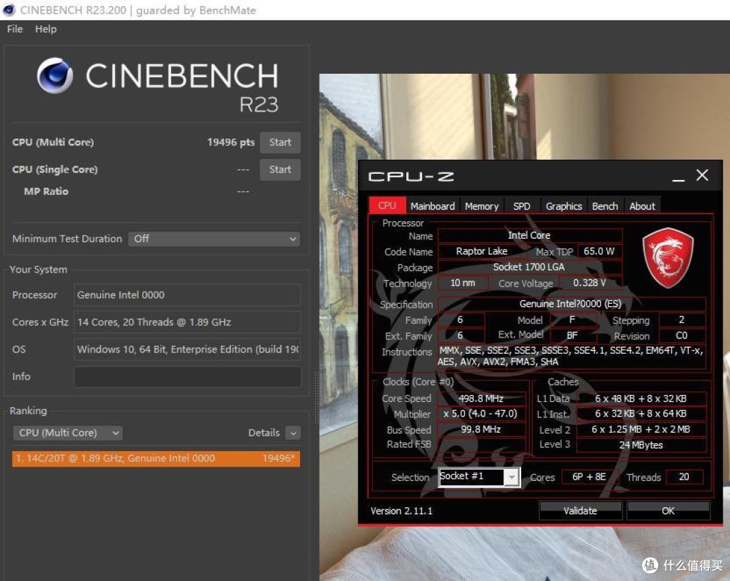Click the Specification Genuine Intel 0000 (ES)
Screen dimensions: 730x581
pyautogui.click(x=571, y=304)
